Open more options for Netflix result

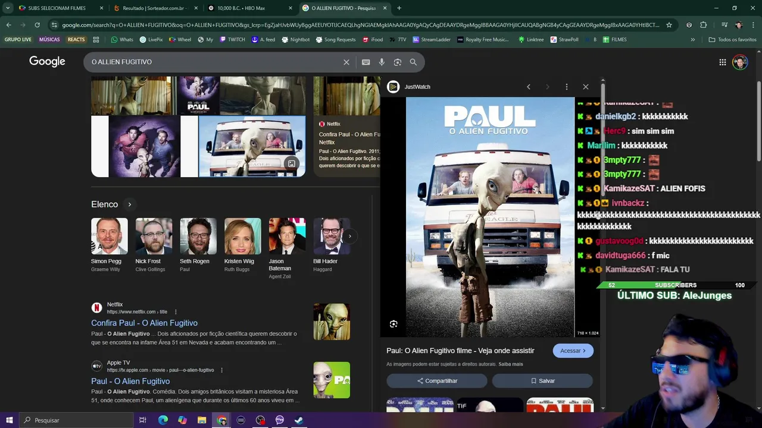click(x=176, y=312)
